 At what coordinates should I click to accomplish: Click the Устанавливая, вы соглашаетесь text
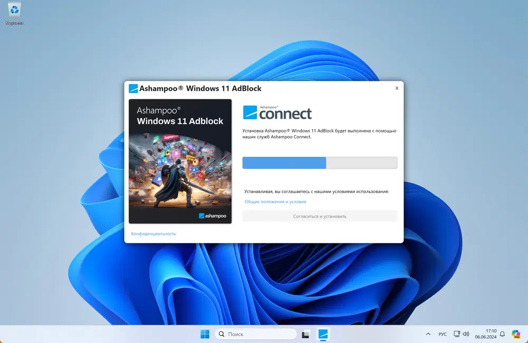tap(316, 192)
